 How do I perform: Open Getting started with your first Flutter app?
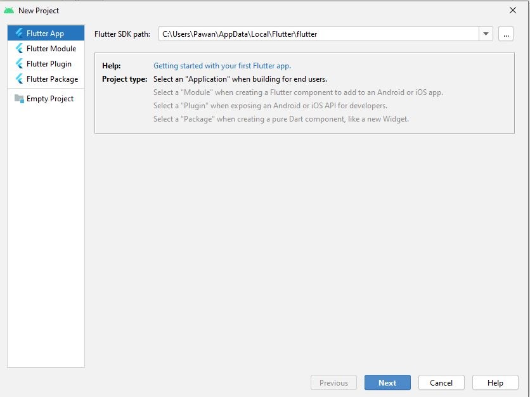click(x=222, y=65)
